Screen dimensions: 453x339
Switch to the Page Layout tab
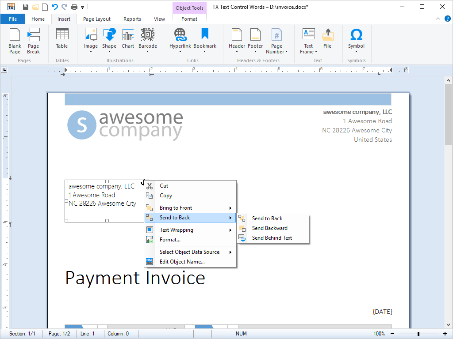pyautogui.click(x=97, y=19)
